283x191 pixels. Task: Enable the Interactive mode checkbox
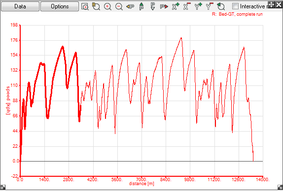click(x=235, y=6)
